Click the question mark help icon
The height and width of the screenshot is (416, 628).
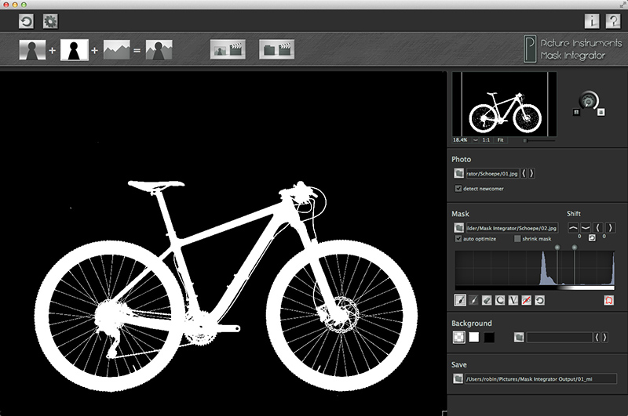(x=614, y=22)
